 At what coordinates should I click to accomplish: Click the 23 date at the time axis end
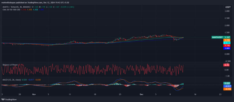tap(220, 94)
